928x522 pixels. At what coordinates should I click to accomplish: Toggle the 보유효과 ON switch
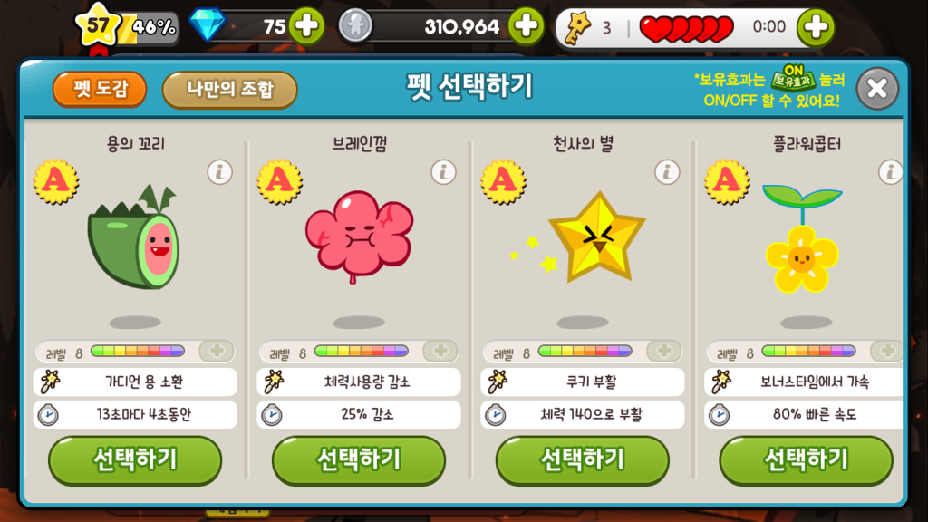coord(794,78)
